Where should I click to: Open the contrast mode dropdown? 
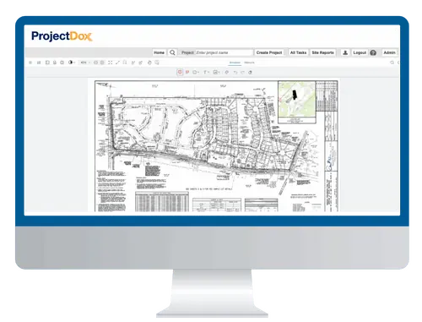coord(72,63)
